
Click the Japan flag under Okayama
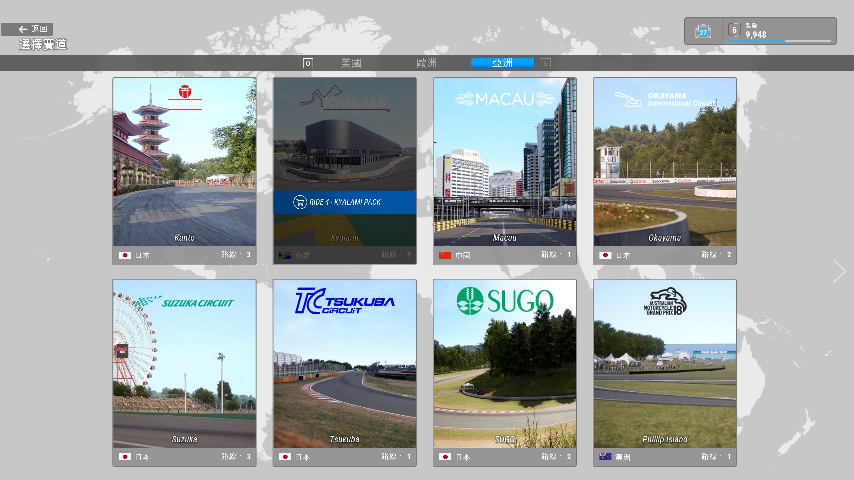tap(605, 255)
